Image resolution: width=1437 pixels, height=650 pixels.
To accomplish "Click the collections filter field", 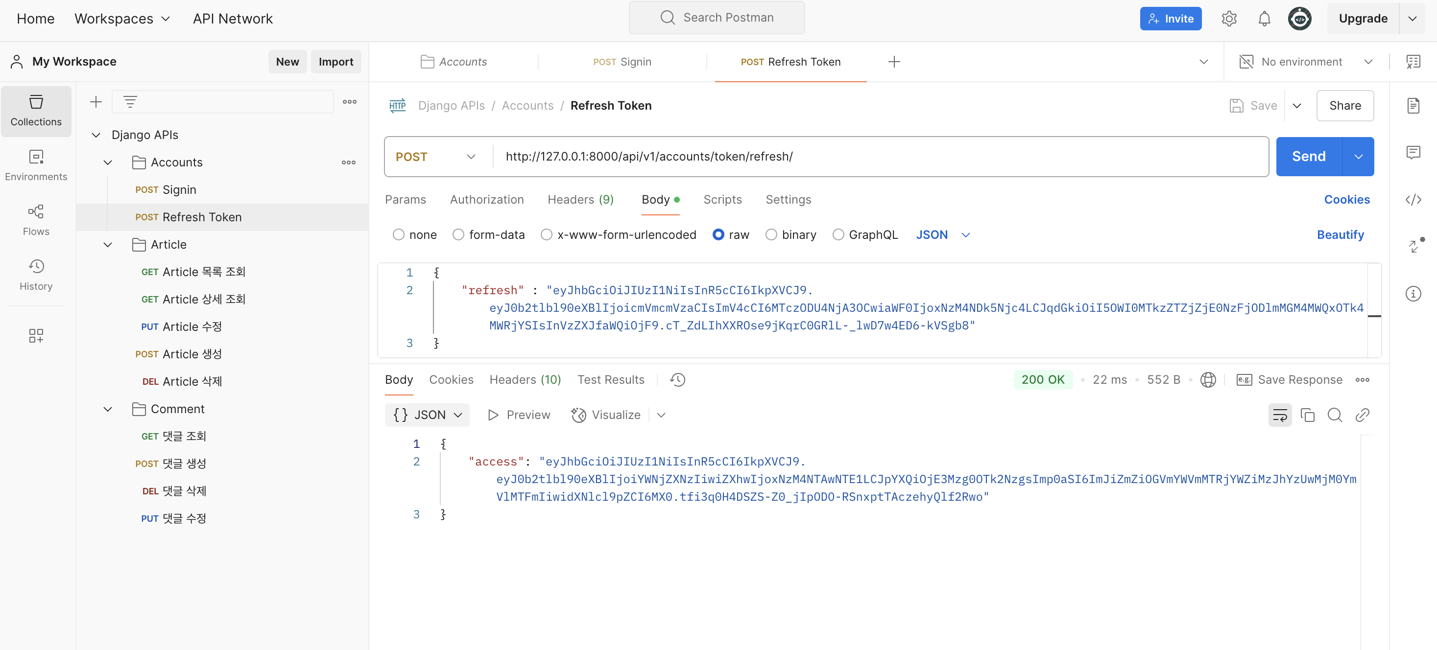I will pos(223,102).
